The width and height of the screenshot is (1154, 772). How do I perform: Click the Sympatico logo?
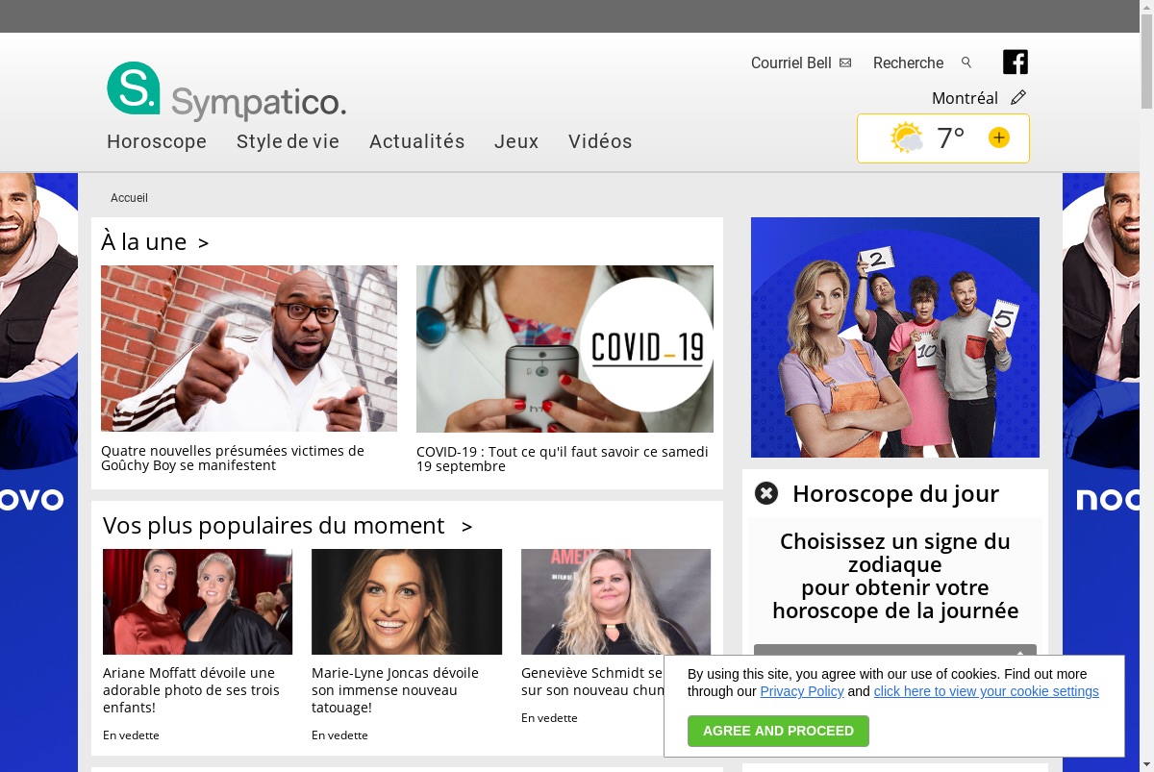click(x=226, y=91)
